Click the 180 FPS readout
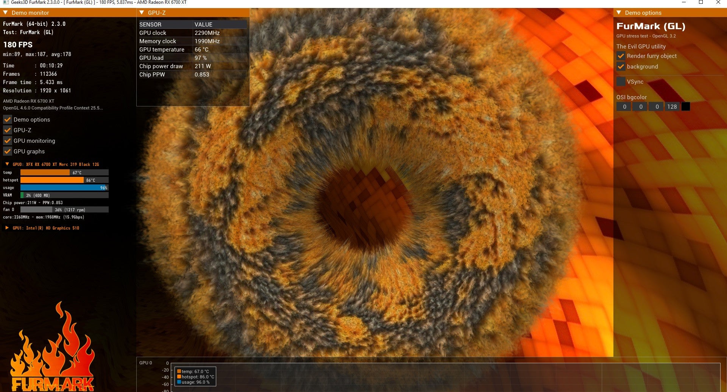The height and width of the screenshot is (392, 727). click(x=18, y=45)
